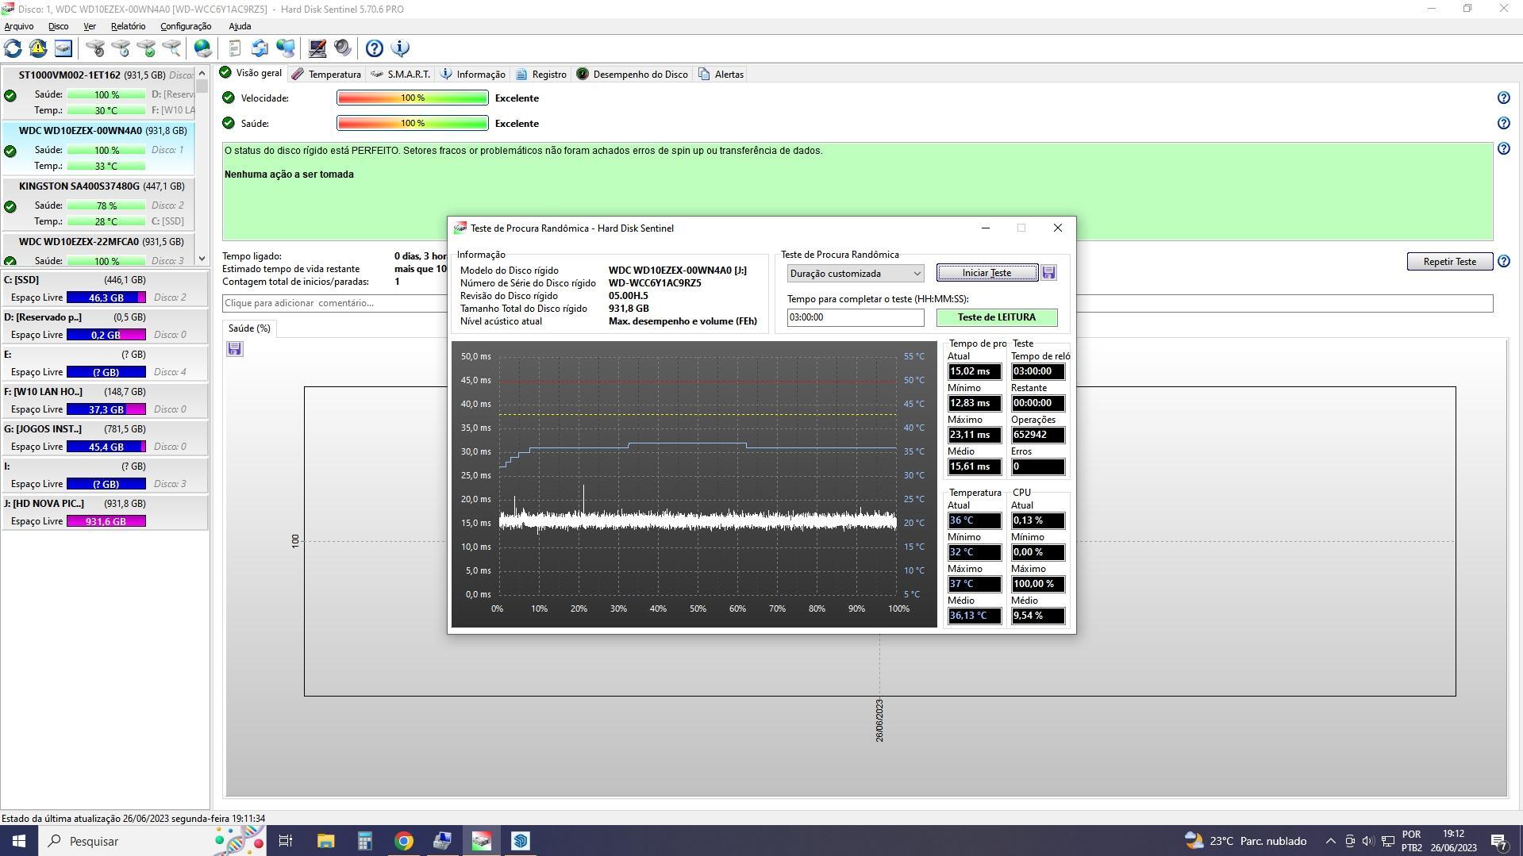Select the Saúde (%) graph tab

[x=249, y=328]
